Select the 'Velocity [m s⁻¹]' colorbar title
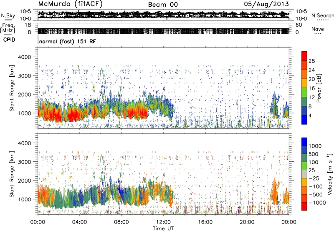Image resolution: width=334 pixels, height=231 pixels. click(330, 174)
